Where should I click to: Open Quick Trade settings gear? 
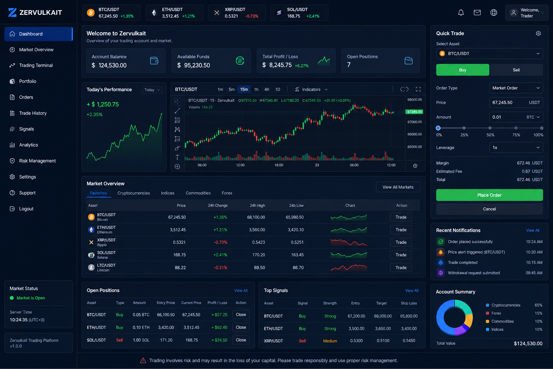[538, 33]
